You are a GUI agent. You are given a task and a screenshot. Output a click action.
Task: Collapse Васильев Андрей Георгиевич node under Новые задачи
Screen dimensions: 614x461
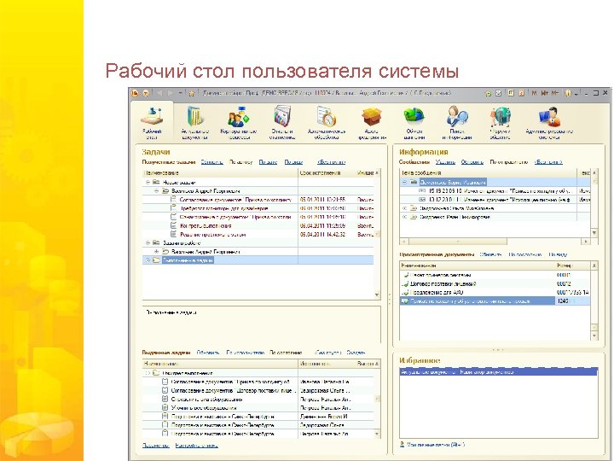click(157, 191)
